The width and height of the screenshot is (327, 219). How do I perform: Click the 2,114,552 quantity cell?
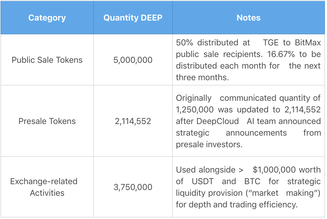pos(133,121)
